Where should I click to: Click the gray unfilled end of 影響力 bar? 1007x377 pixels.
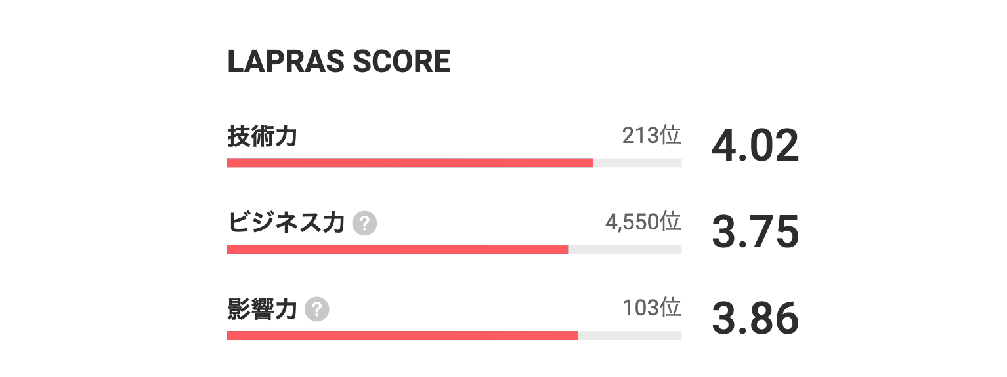(630, 336)
